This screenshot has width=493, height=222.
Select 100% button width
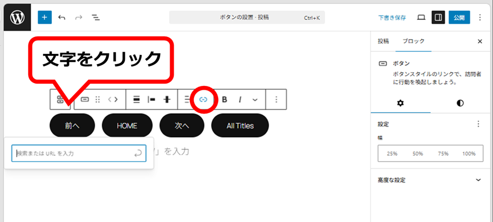coord(468,154)
